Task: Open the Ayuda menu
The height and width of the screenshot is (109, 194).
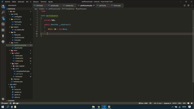Action: (x=50, y=2)
